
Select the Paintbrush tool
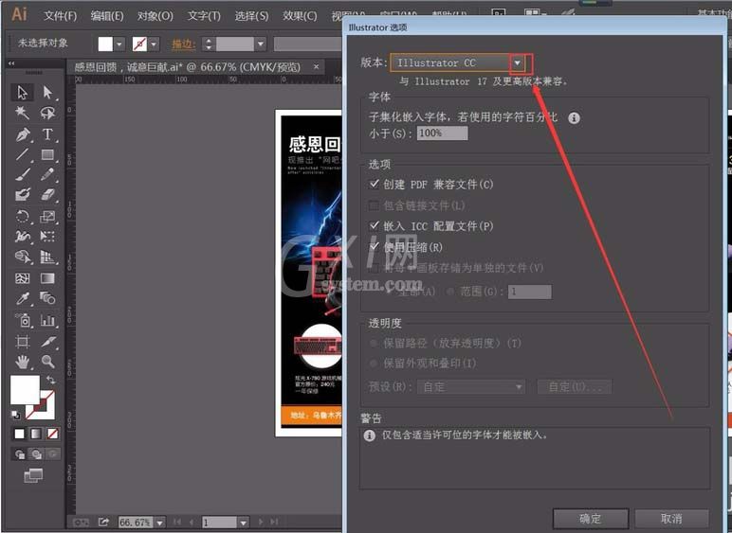(x=22, y=174)
